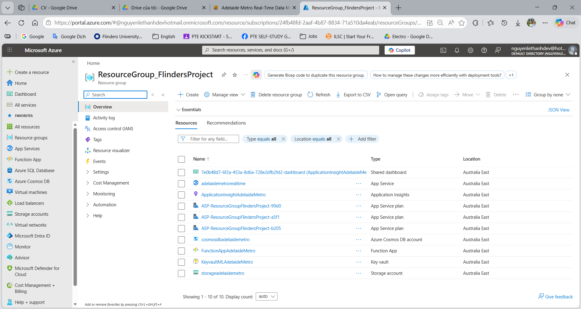Image resolution: width=581 pixels, height=309 pixels.
Task: Click the search resources field
Action: point(290,50)
